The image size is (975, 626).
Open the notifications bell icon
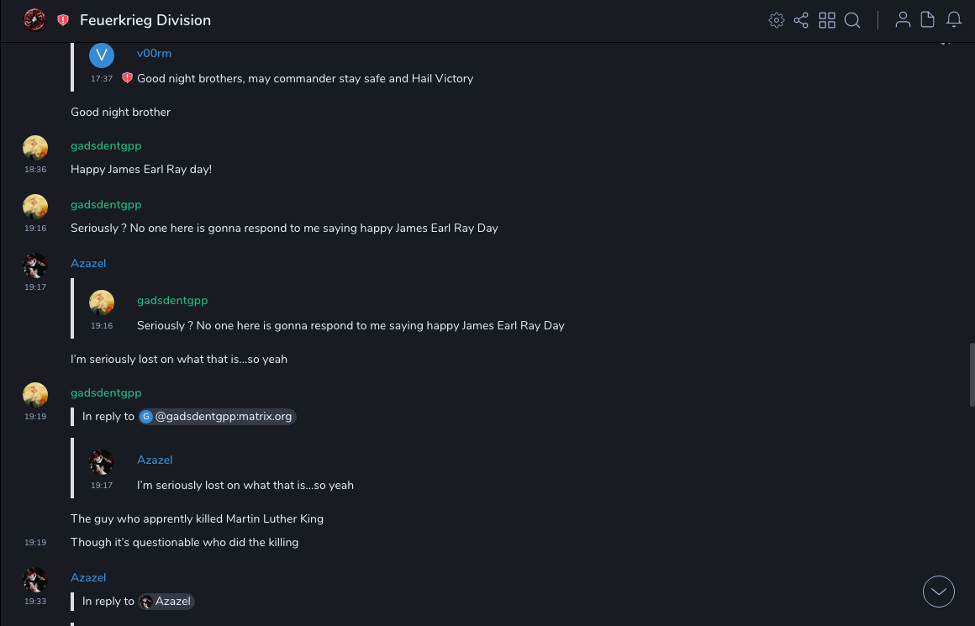(x=954, y=20)
